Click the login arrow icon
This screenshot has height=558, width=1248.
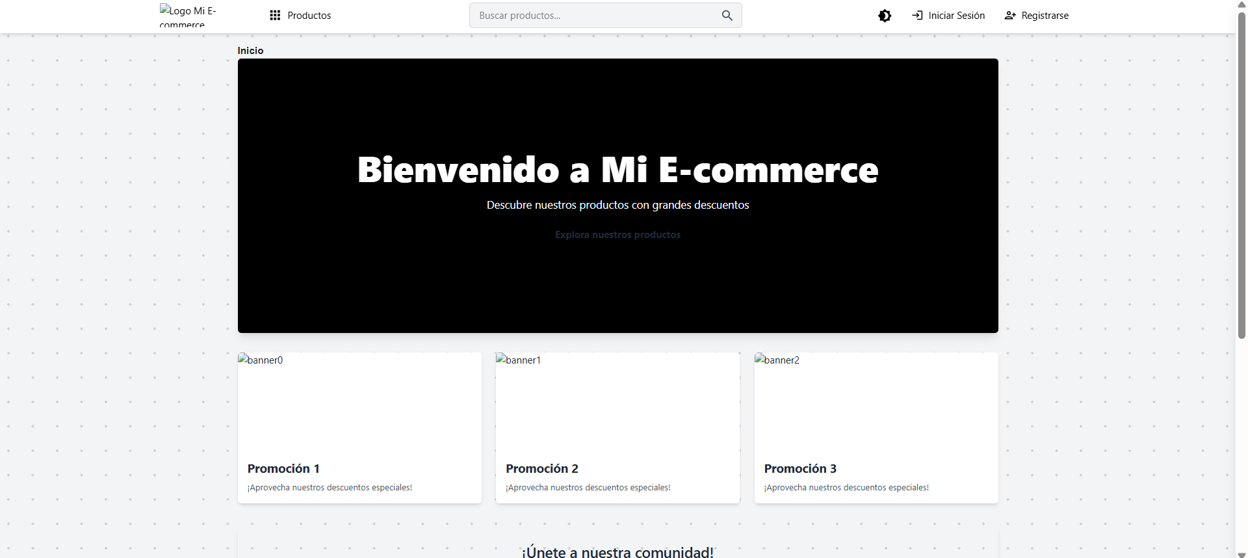pos(917,16)
